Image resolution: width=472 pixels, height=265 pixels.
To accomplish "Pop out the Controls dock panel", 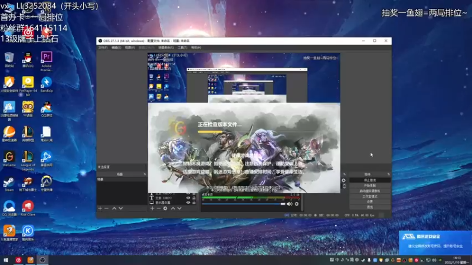I will [x=389, y=174].
